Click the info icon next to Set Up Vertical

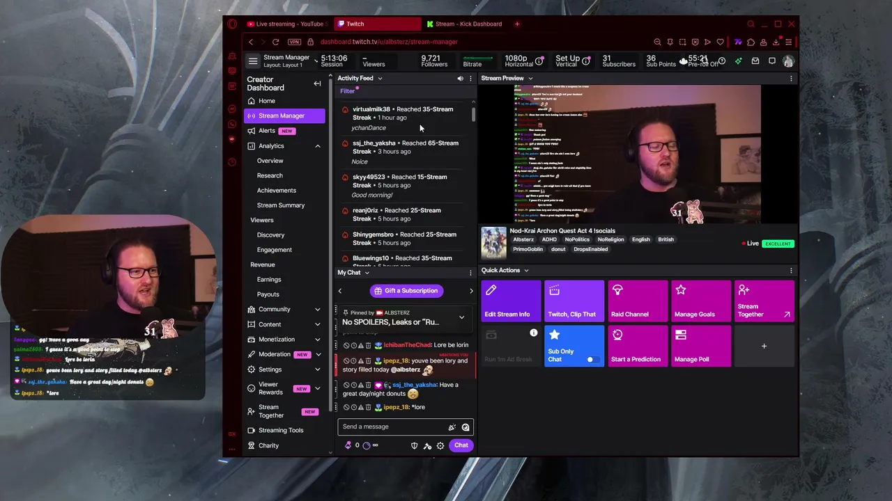click(585, 61)
